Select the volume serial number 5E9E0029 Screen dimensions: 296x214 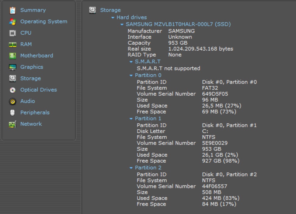point(215,143)
